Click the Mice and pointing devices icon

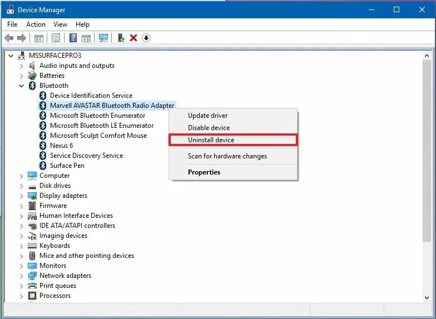[32, 256]
